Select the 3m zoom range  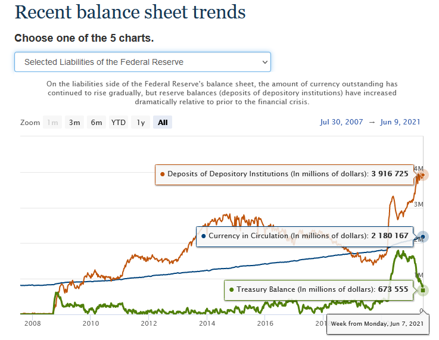click(x=74, y=122)
